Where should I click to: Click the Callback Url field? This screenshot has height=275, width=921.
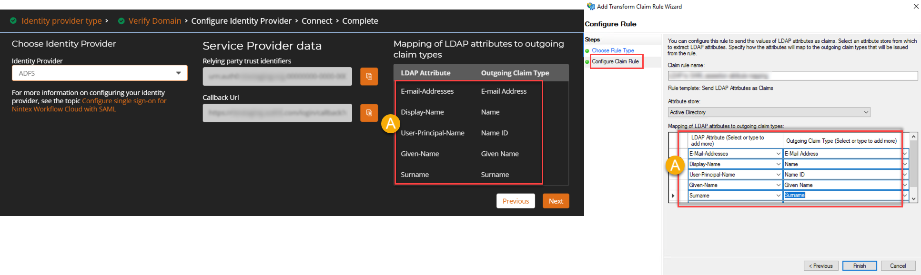pyautogui.click(x=277, y=113)
